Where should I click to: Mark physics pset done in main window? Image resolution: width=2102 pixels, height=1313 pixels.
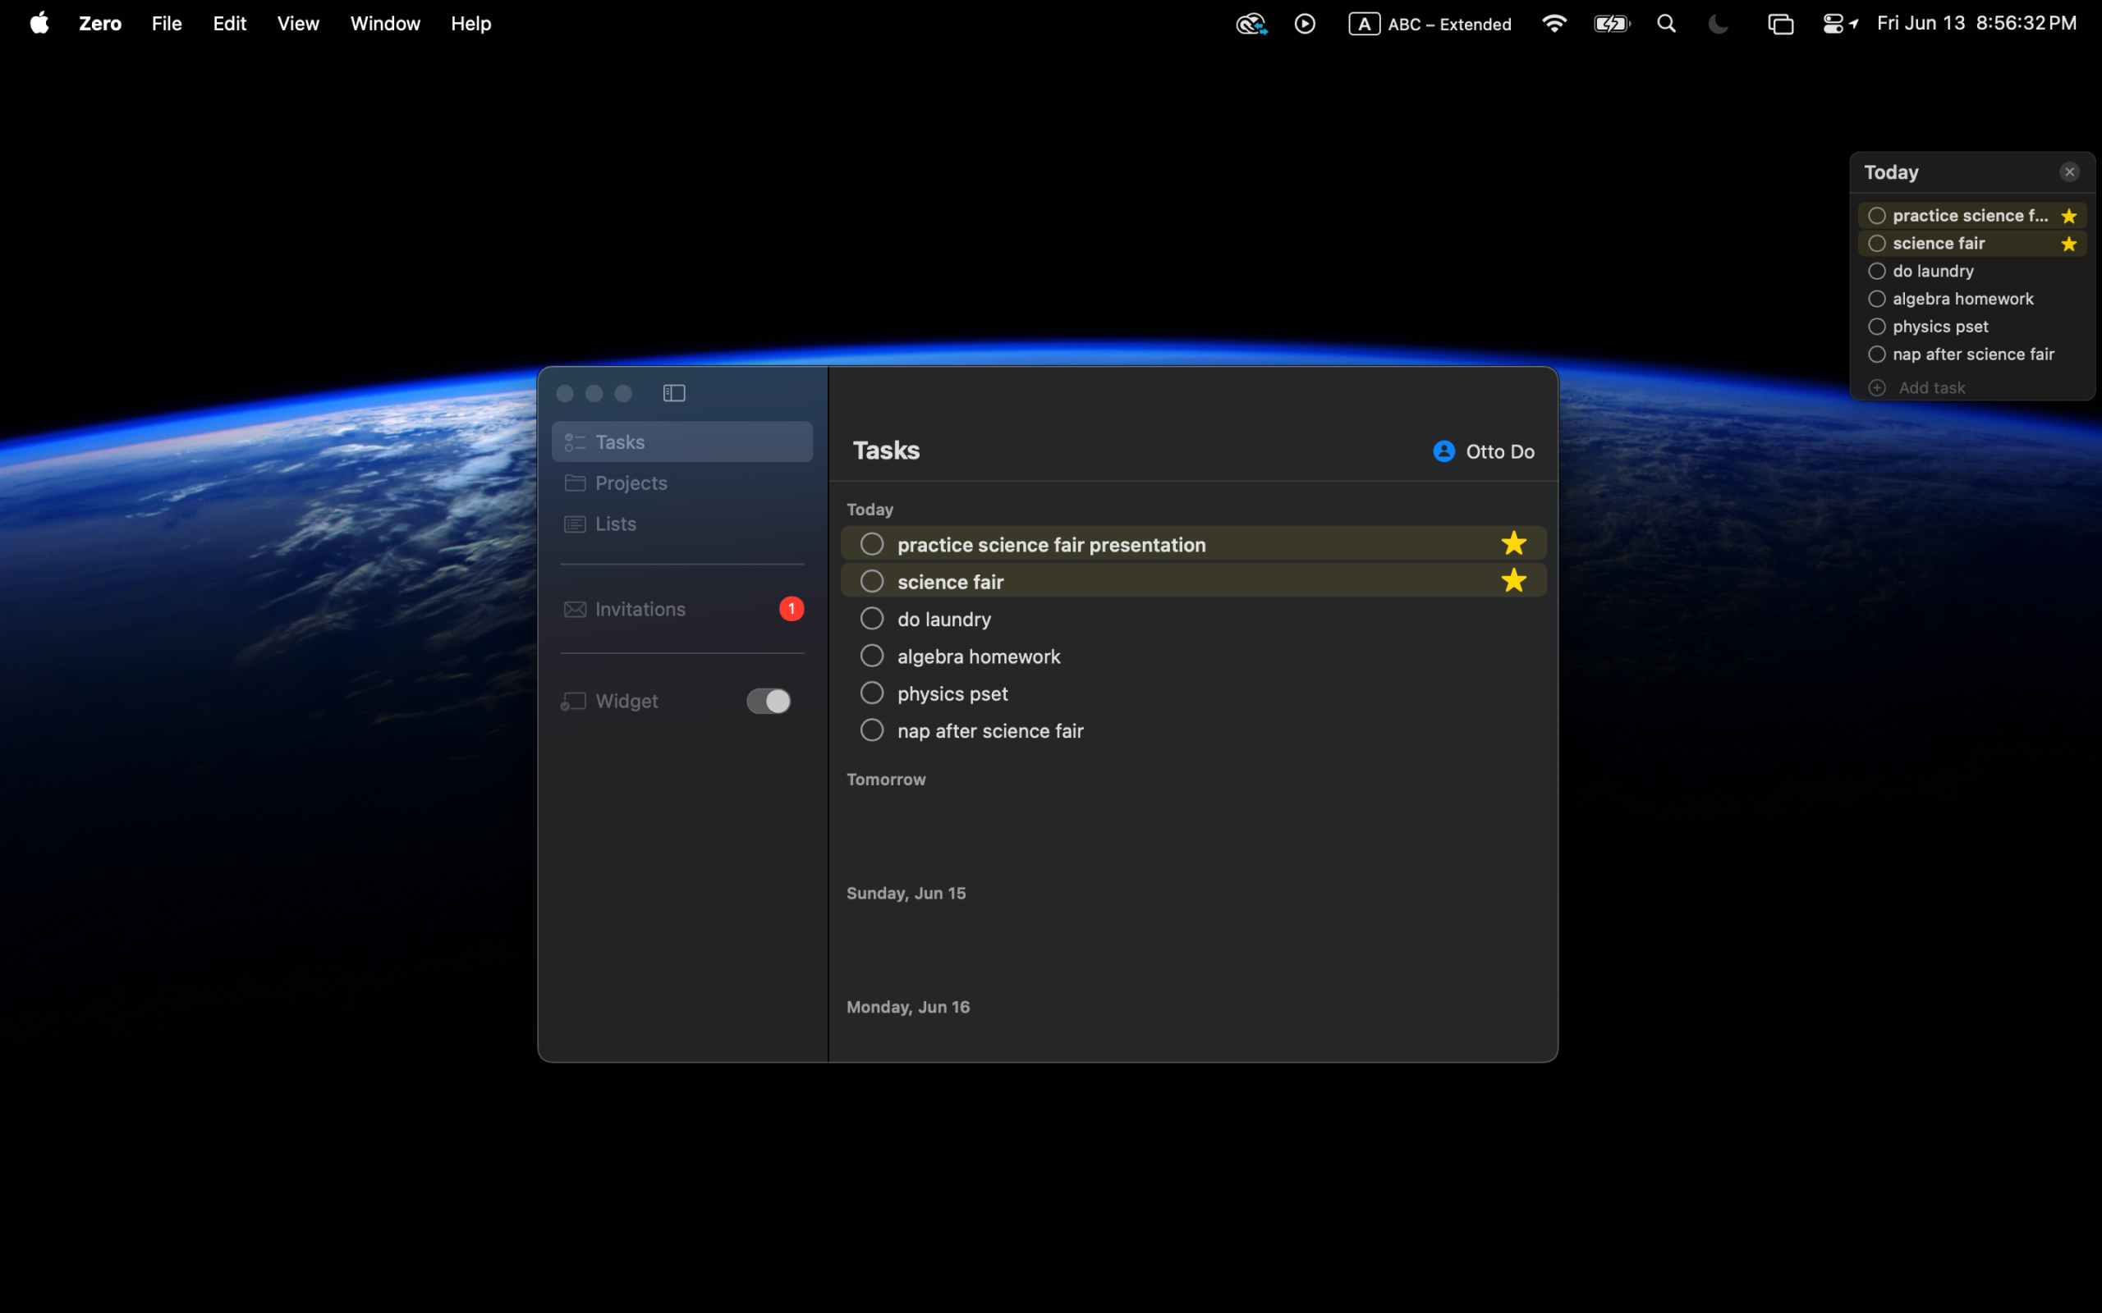click(x=871, y=693)
